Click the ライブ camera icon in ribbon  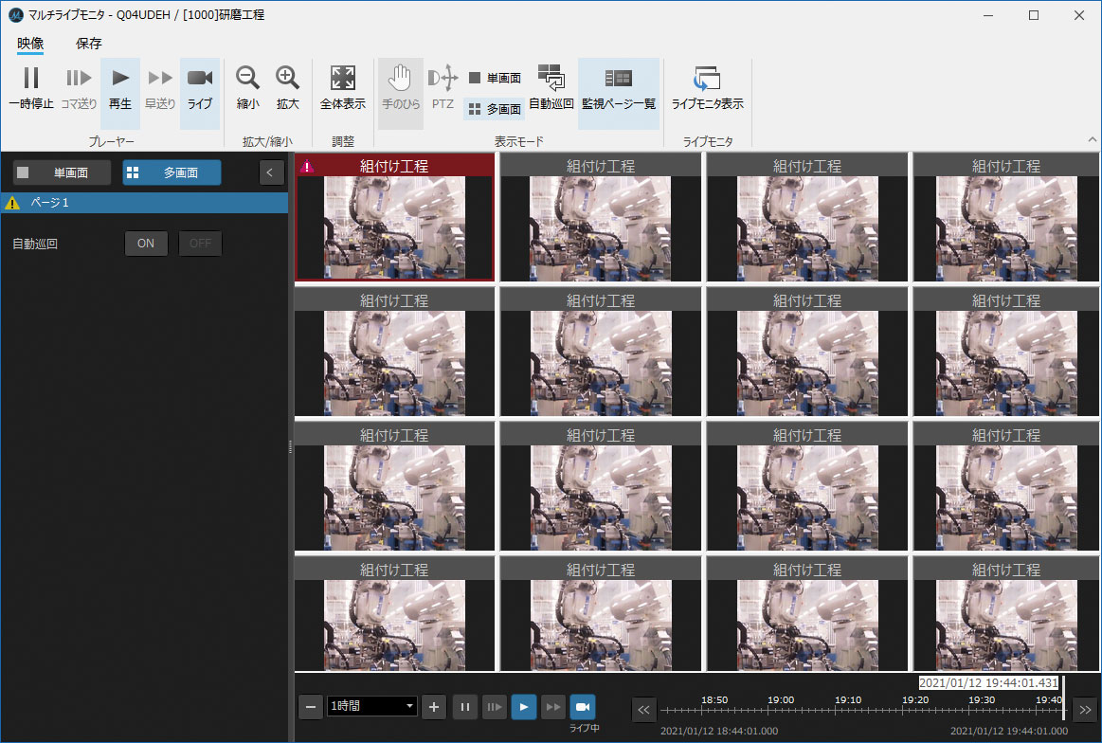(x=200, y=79)
